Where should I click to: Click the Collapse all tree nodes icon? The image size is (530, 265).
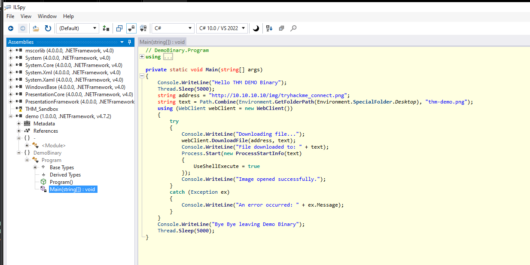(281, 28)
